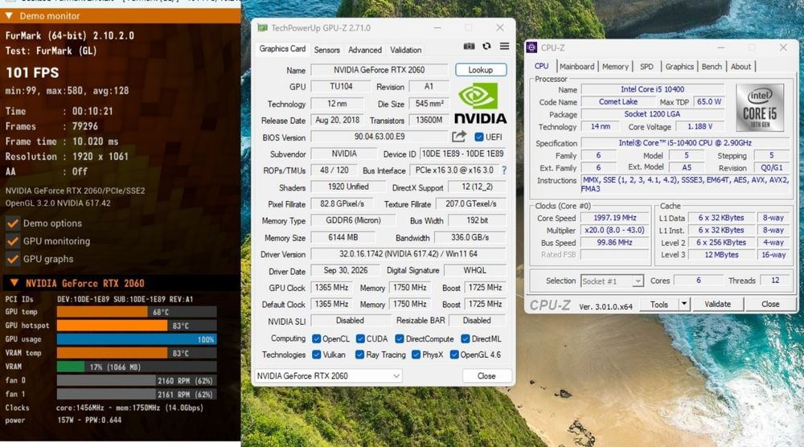Uncheck GPU graphs in FurMark
Image resolution: width=804 pixels, height=447 pixels.
[x=12, y=260]
